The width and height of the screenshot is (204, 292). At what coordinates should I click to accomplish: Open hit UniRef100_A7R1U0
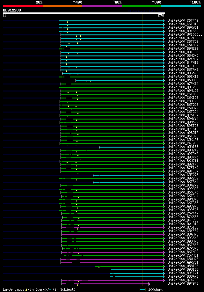pyautogui.click(x=183, y=38)
